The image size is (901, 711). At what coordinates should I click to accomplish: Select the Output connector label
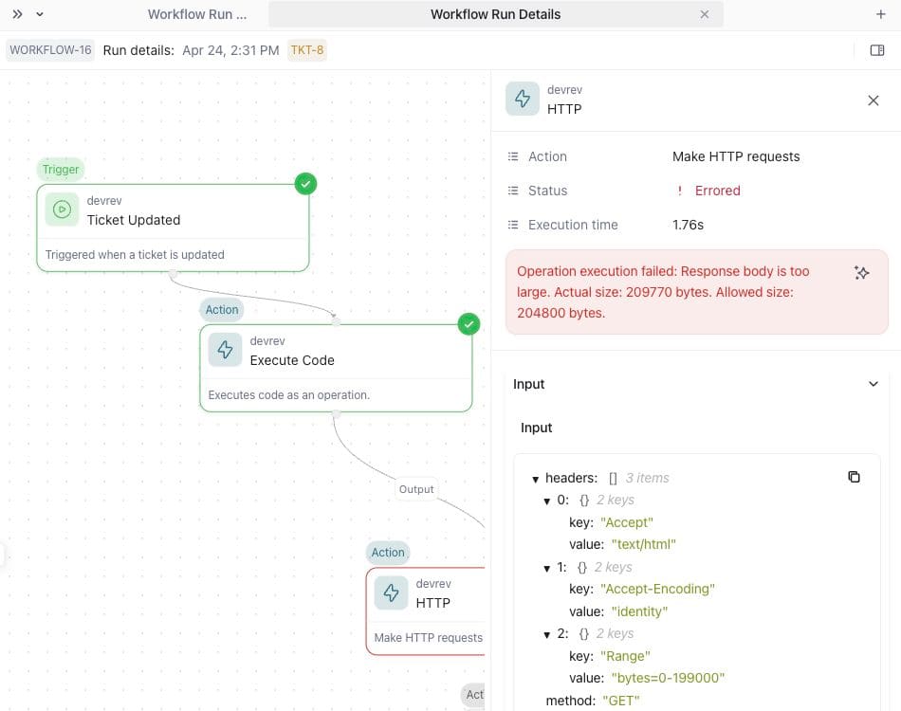pyautogui.click(x=416, y=489)
